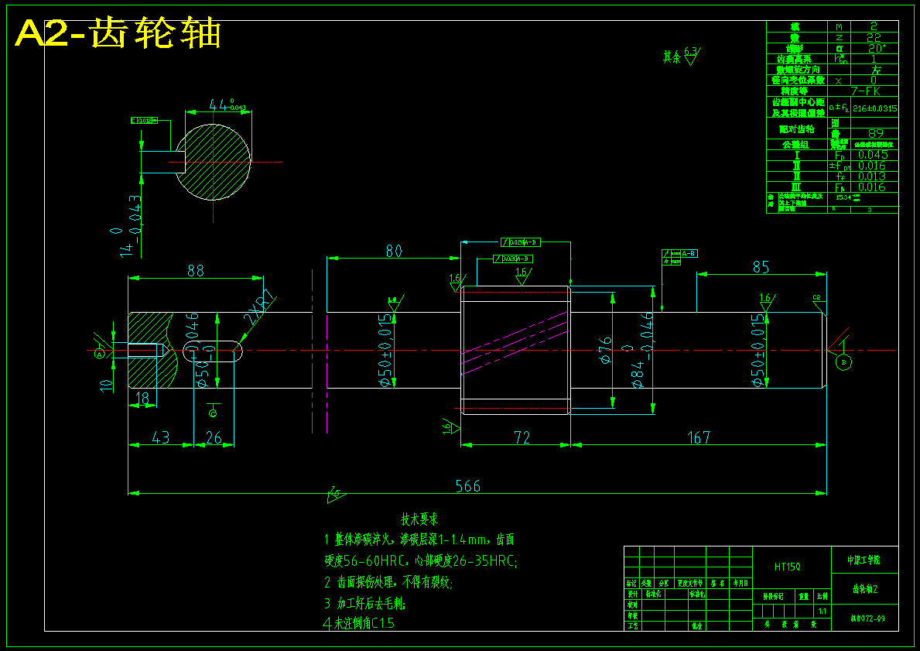Select the helix direction value '左'
920x651 pixels.
point(876,70)
